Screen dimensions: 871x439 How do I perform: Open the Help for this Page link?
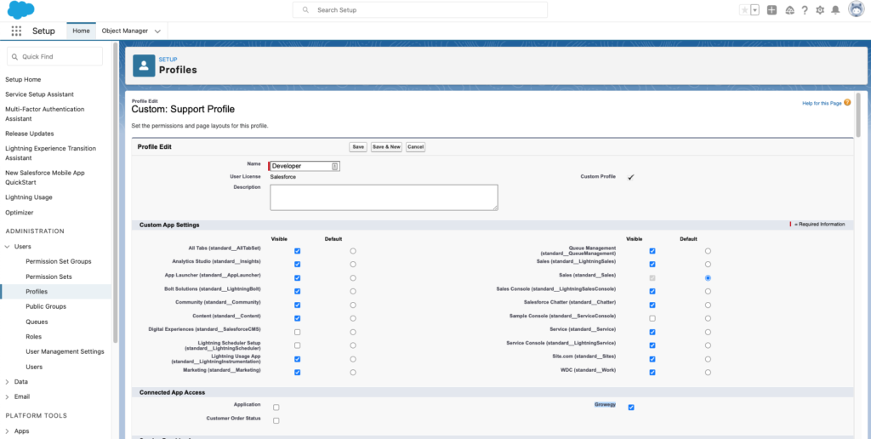(822, 103)
